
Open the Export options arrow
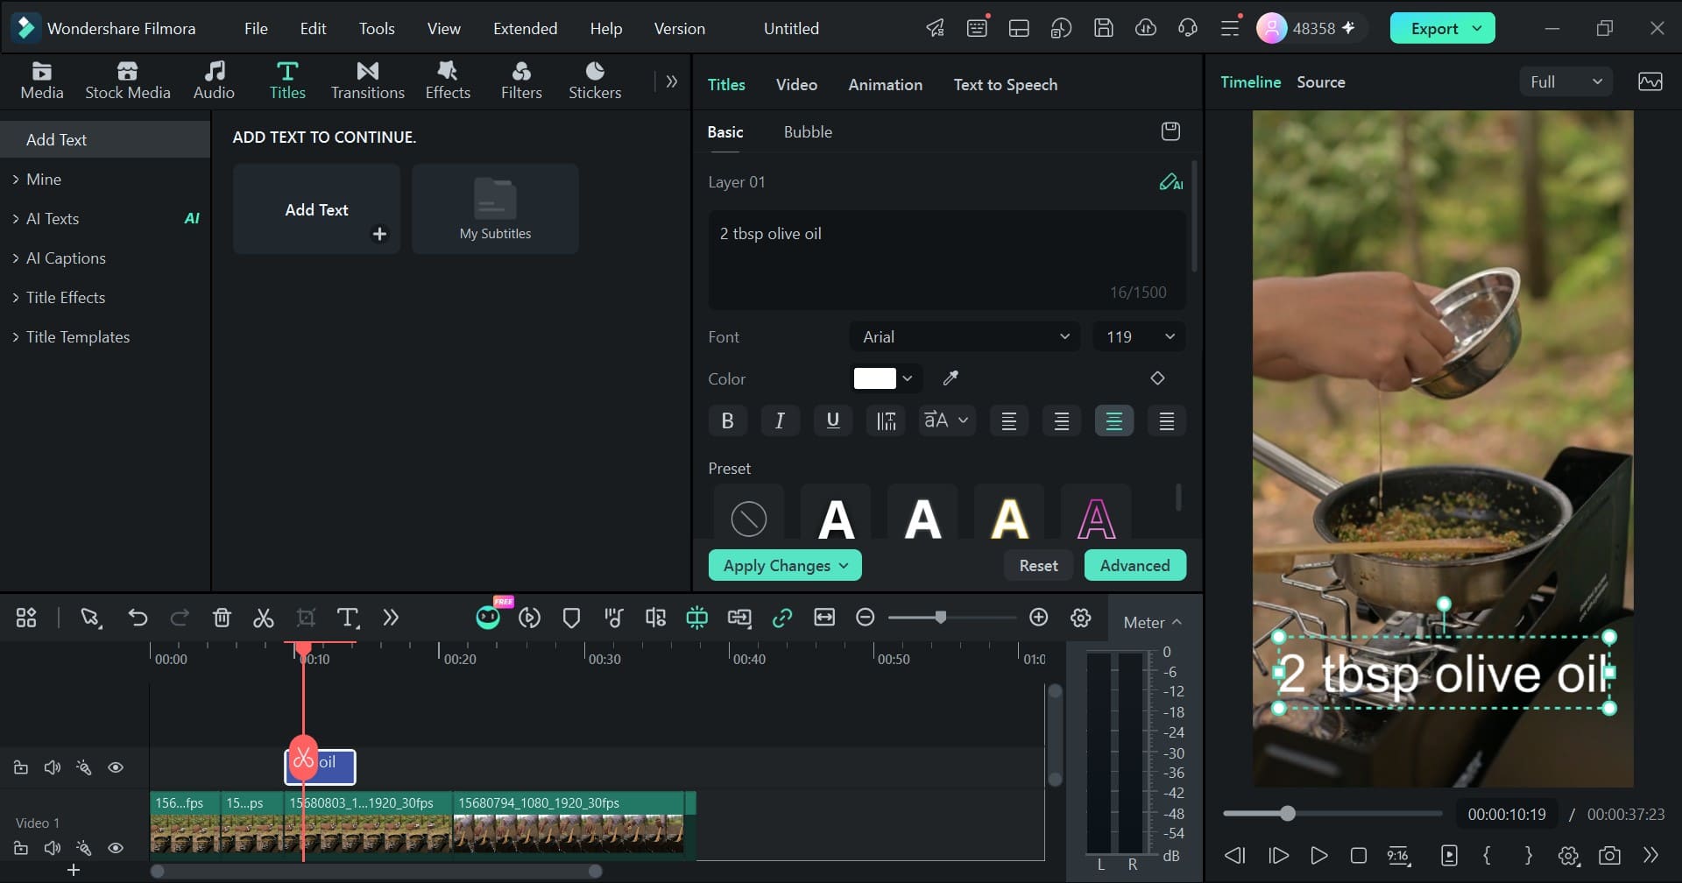1477,28
